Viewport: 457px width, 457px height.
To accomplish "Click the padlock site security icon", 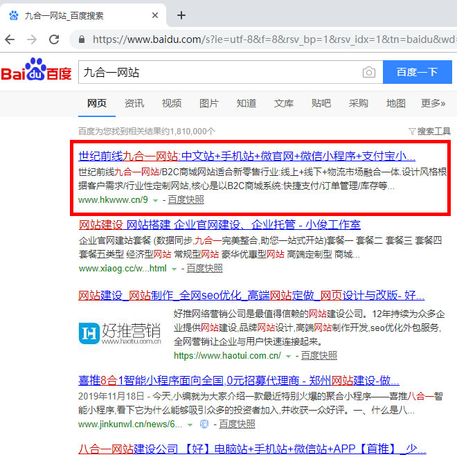I will point(82,39).
